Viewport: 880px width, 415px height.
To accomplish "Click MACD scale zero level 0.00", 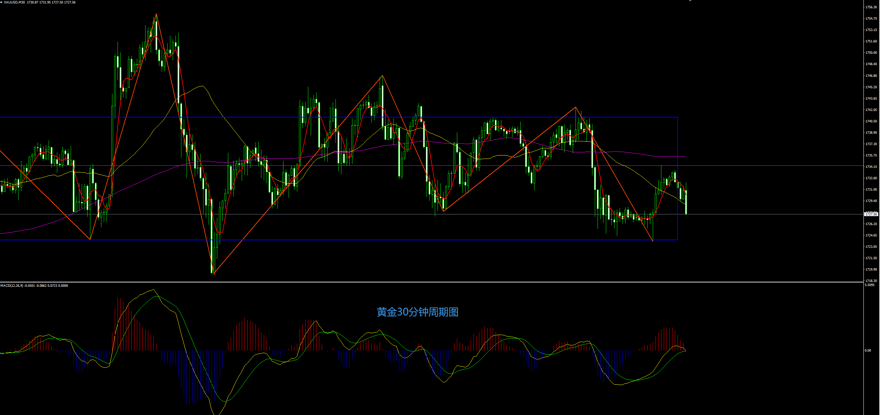I will pyautogui.click(x=868, y=351).
